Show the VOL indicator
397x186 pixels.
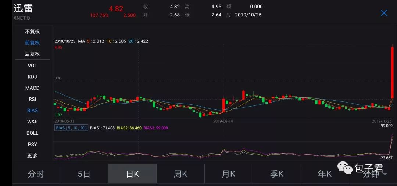tap(32, 66)
